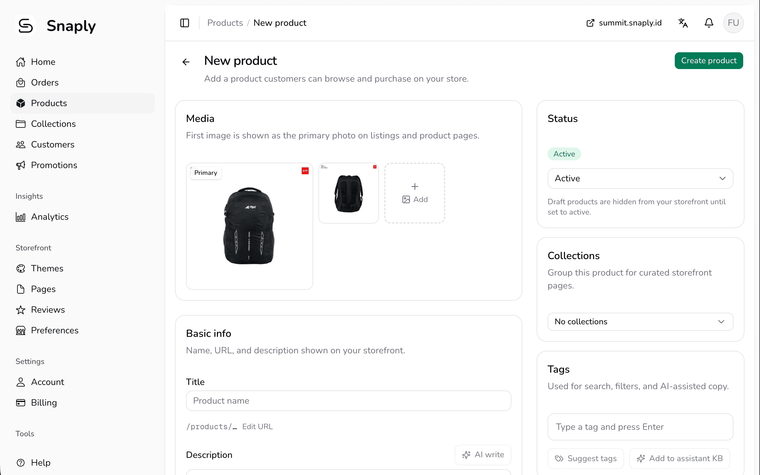
Task: Click the Account person icon
Action: click(21, 382)
